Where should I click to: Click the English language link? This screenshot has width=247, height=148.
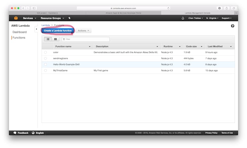(40, 133)
